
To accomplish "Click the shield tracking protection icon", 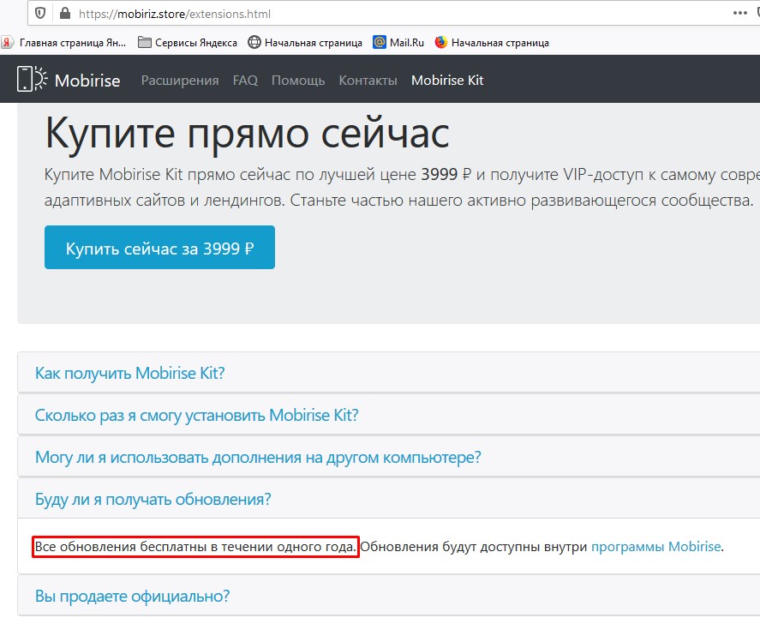I will pyautogui.click(x=41, y=14).
